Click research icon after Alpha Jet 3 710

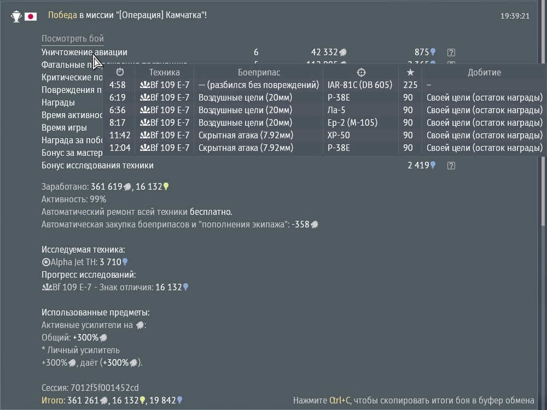[x=125, y=261]
